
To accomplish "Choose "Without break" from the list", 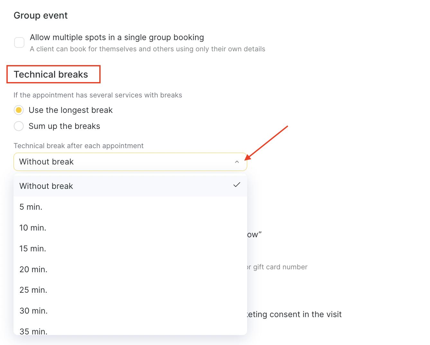I will click(x=46, y=186).
